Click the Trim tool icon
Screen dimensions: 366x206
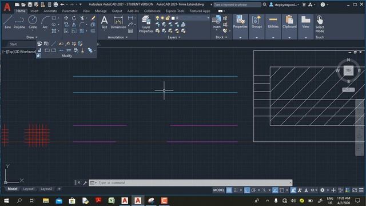(x=82, y=18)
